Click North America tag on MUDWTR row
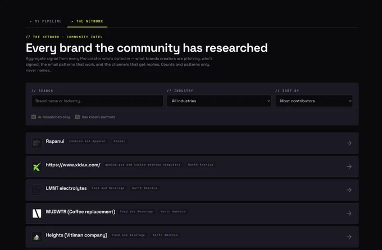The image size is (382, 250). [x=173, y=211]
